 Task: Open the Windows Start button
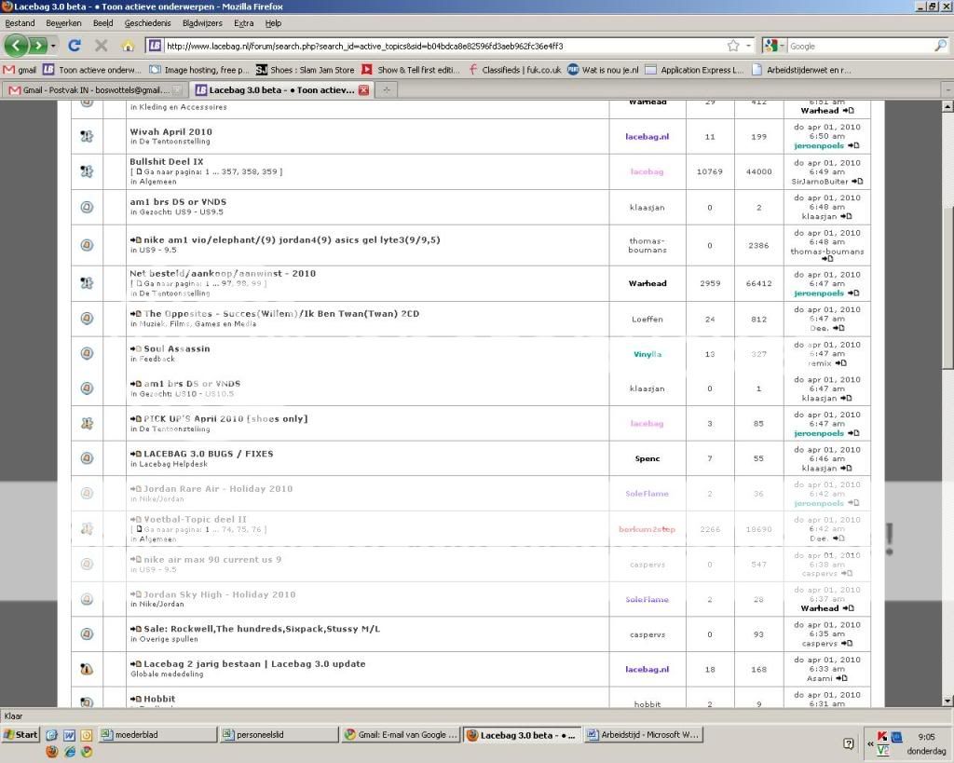(20, 734)
